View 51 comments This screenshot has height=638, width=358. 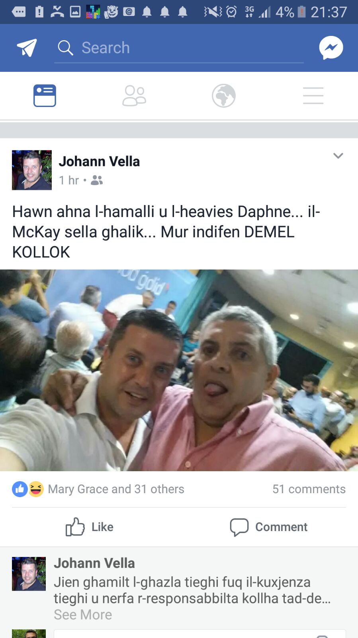[x=309, y=489]
